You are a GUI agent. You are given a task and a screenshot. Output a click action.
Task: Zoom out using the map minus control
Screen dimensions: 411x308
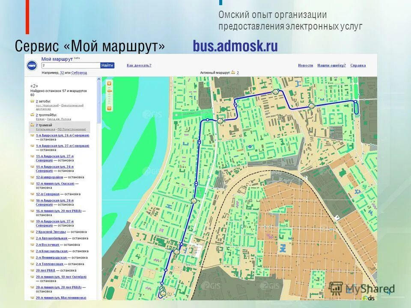[x=109, y=108]
